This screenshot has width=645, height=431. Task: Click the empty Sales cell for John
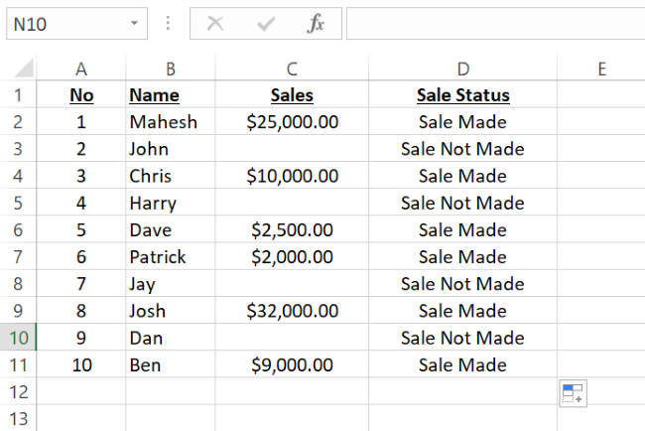(x=292, y=149)
